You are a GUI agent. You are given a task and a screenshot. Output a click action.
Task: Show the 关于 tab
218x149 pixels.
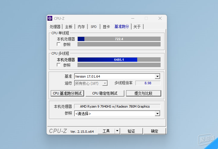[x=137, y=26]
